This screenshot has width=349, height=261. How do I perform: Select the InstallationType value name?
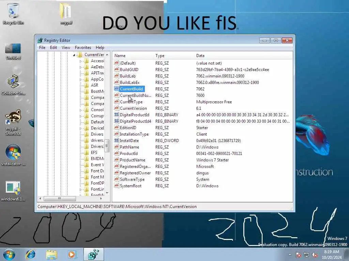click(x=134, y=134)
